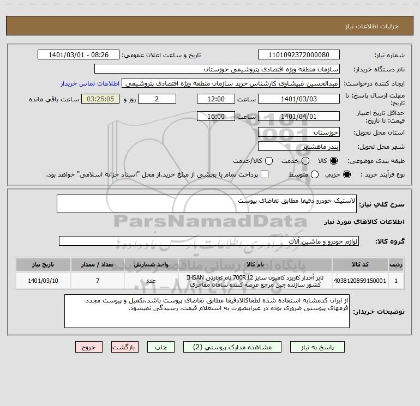
Task: Click the request creator name field
Action: coord(231,83)
